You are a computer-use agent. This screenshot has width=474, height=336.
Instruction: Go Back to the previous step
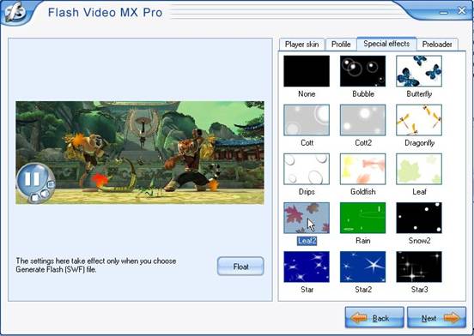coord(374,318)
